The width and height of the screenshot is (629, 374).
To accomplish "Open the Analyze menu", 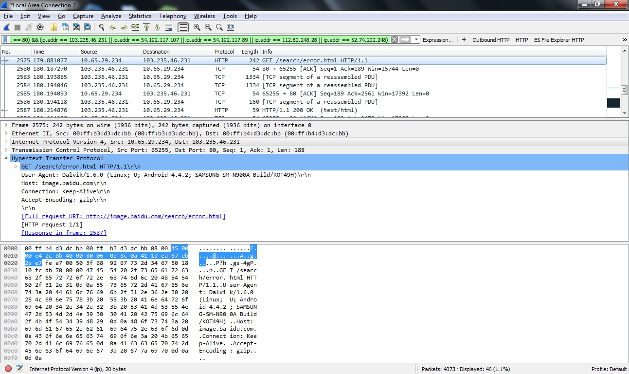I will point(111,16).
